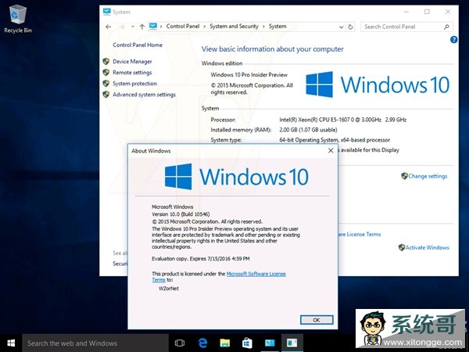The width and height of the screenshot is (469, 352).
Task: Open Device Manager from the sidebar
Action: [132, 61]
